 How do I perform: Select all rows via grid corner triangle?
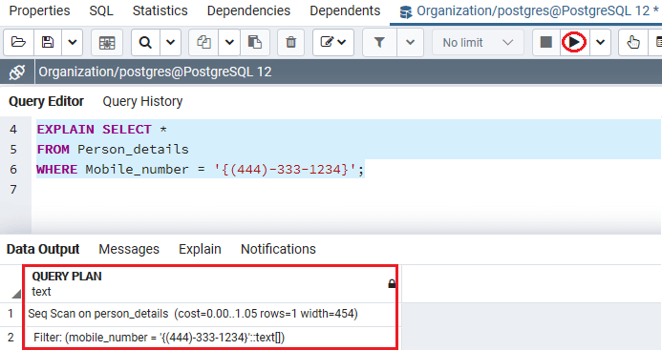click(16, 294)
